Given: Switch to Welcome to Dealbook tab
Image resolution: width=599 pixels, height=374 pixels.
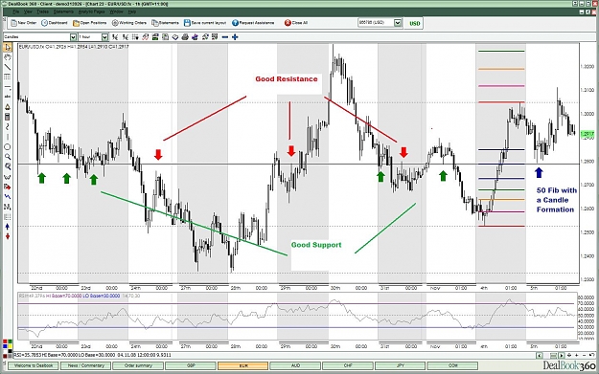Looking at the screenshot, I should click(34, 365).
